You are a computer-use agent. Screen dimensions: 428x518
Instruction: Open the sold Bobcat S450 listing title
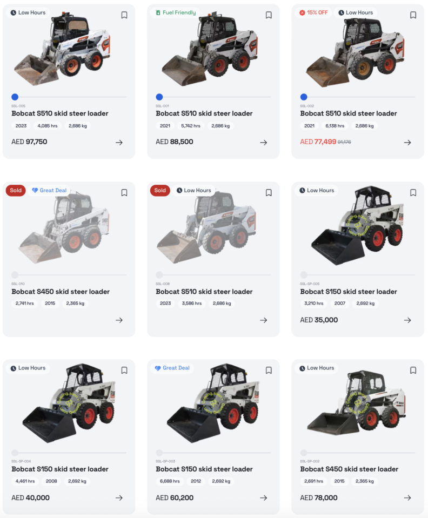(x=61, y=292)
